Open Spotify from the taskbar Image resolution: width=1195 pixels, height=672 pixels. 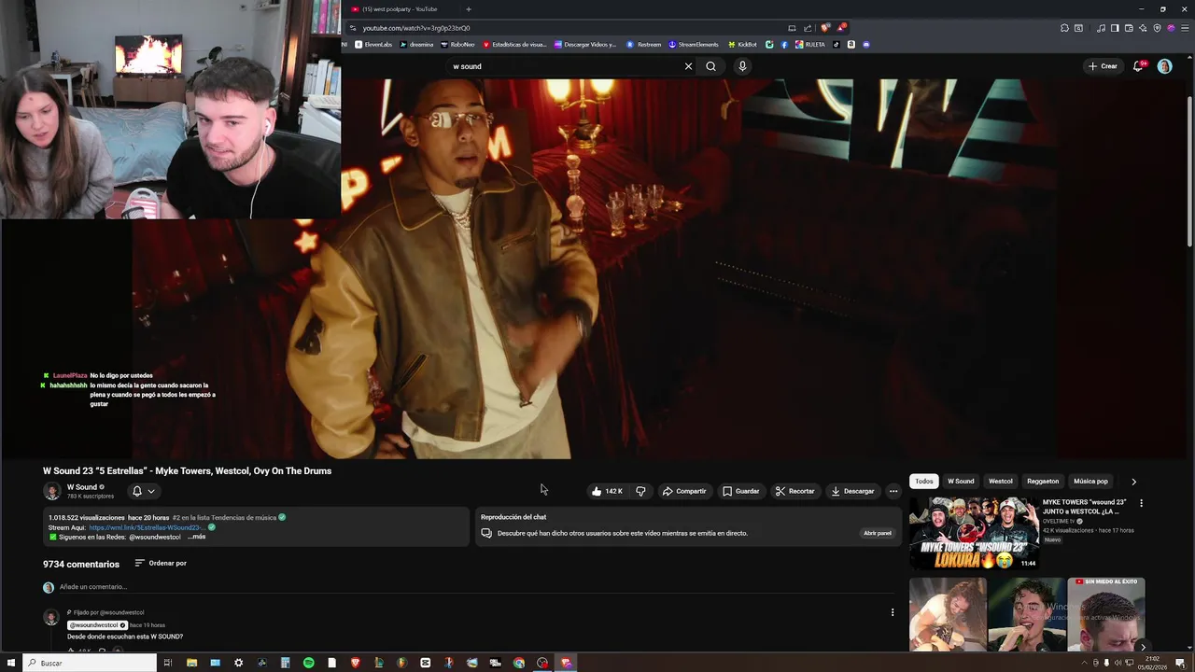click(x=309, y=663)
